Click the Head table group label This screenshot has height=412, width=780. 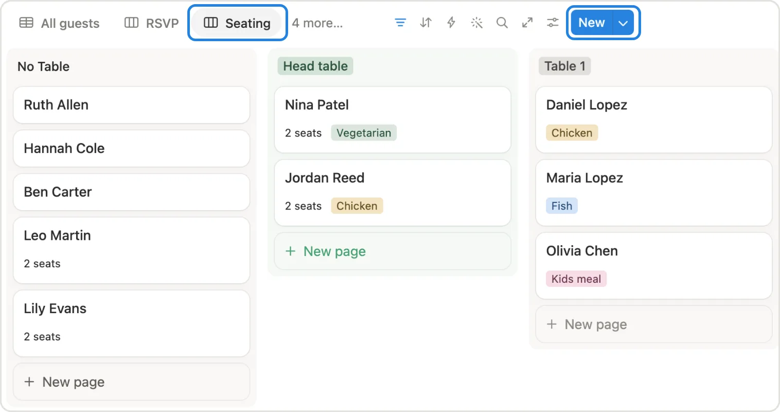315,66
